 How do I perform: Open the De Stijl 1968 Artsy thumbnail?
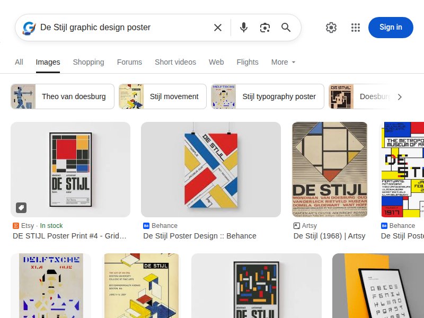[x=330, y=169]
